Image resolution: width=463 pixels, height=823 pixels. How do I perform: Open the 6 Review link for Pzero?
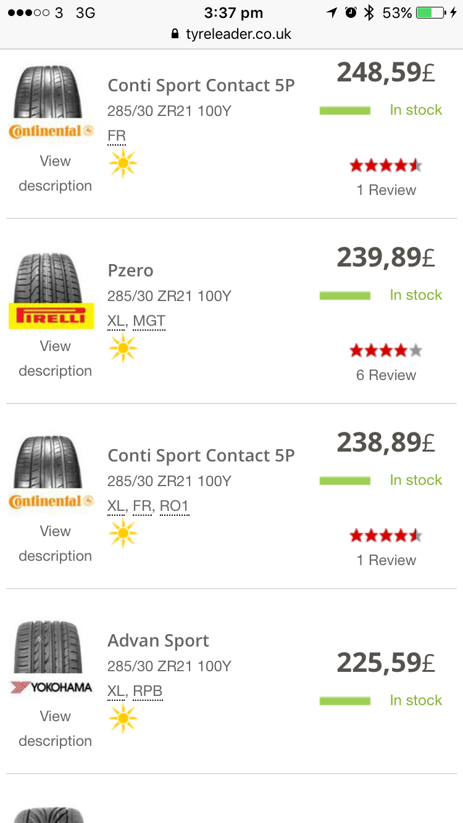[386, 375]
